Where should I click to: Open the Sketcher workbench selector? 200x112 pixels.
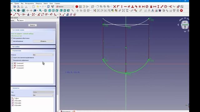(65, 7)
